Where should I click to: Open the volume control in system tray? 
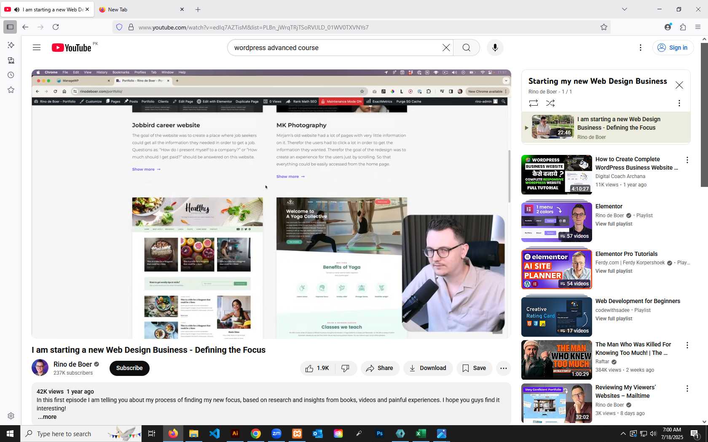pyautogui.click(x=653, y=434)
